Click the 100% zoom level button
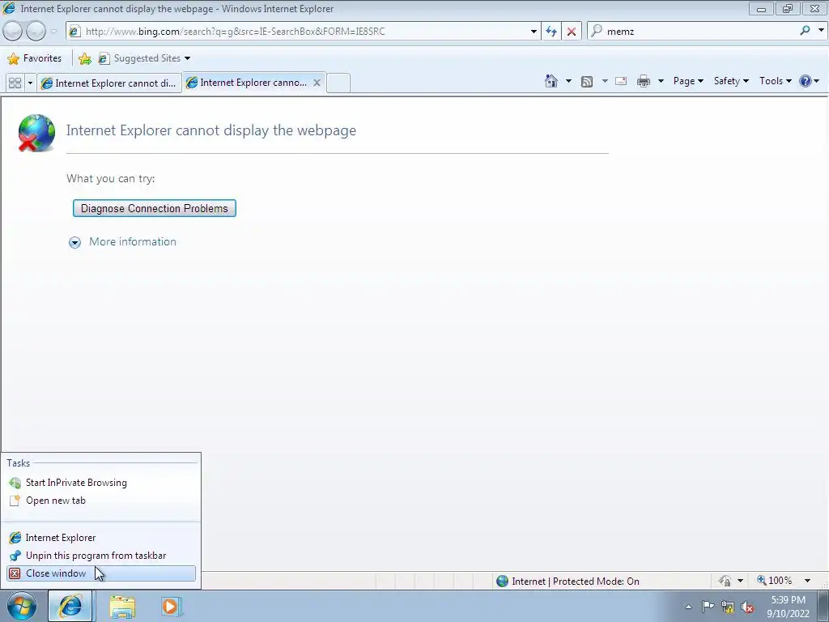 [x=775, y=581]
